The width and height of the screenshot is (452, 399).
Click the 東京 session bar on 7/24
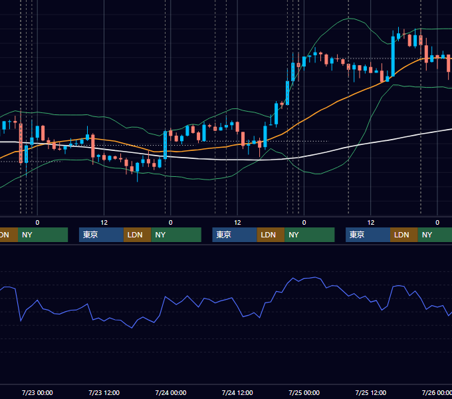tap(235, 235)
